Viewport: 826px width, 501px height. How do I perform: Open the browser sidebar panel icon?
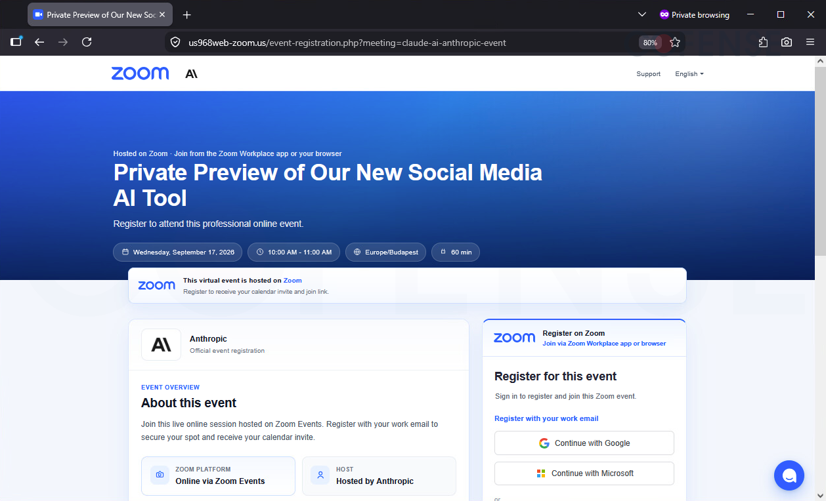16,42
